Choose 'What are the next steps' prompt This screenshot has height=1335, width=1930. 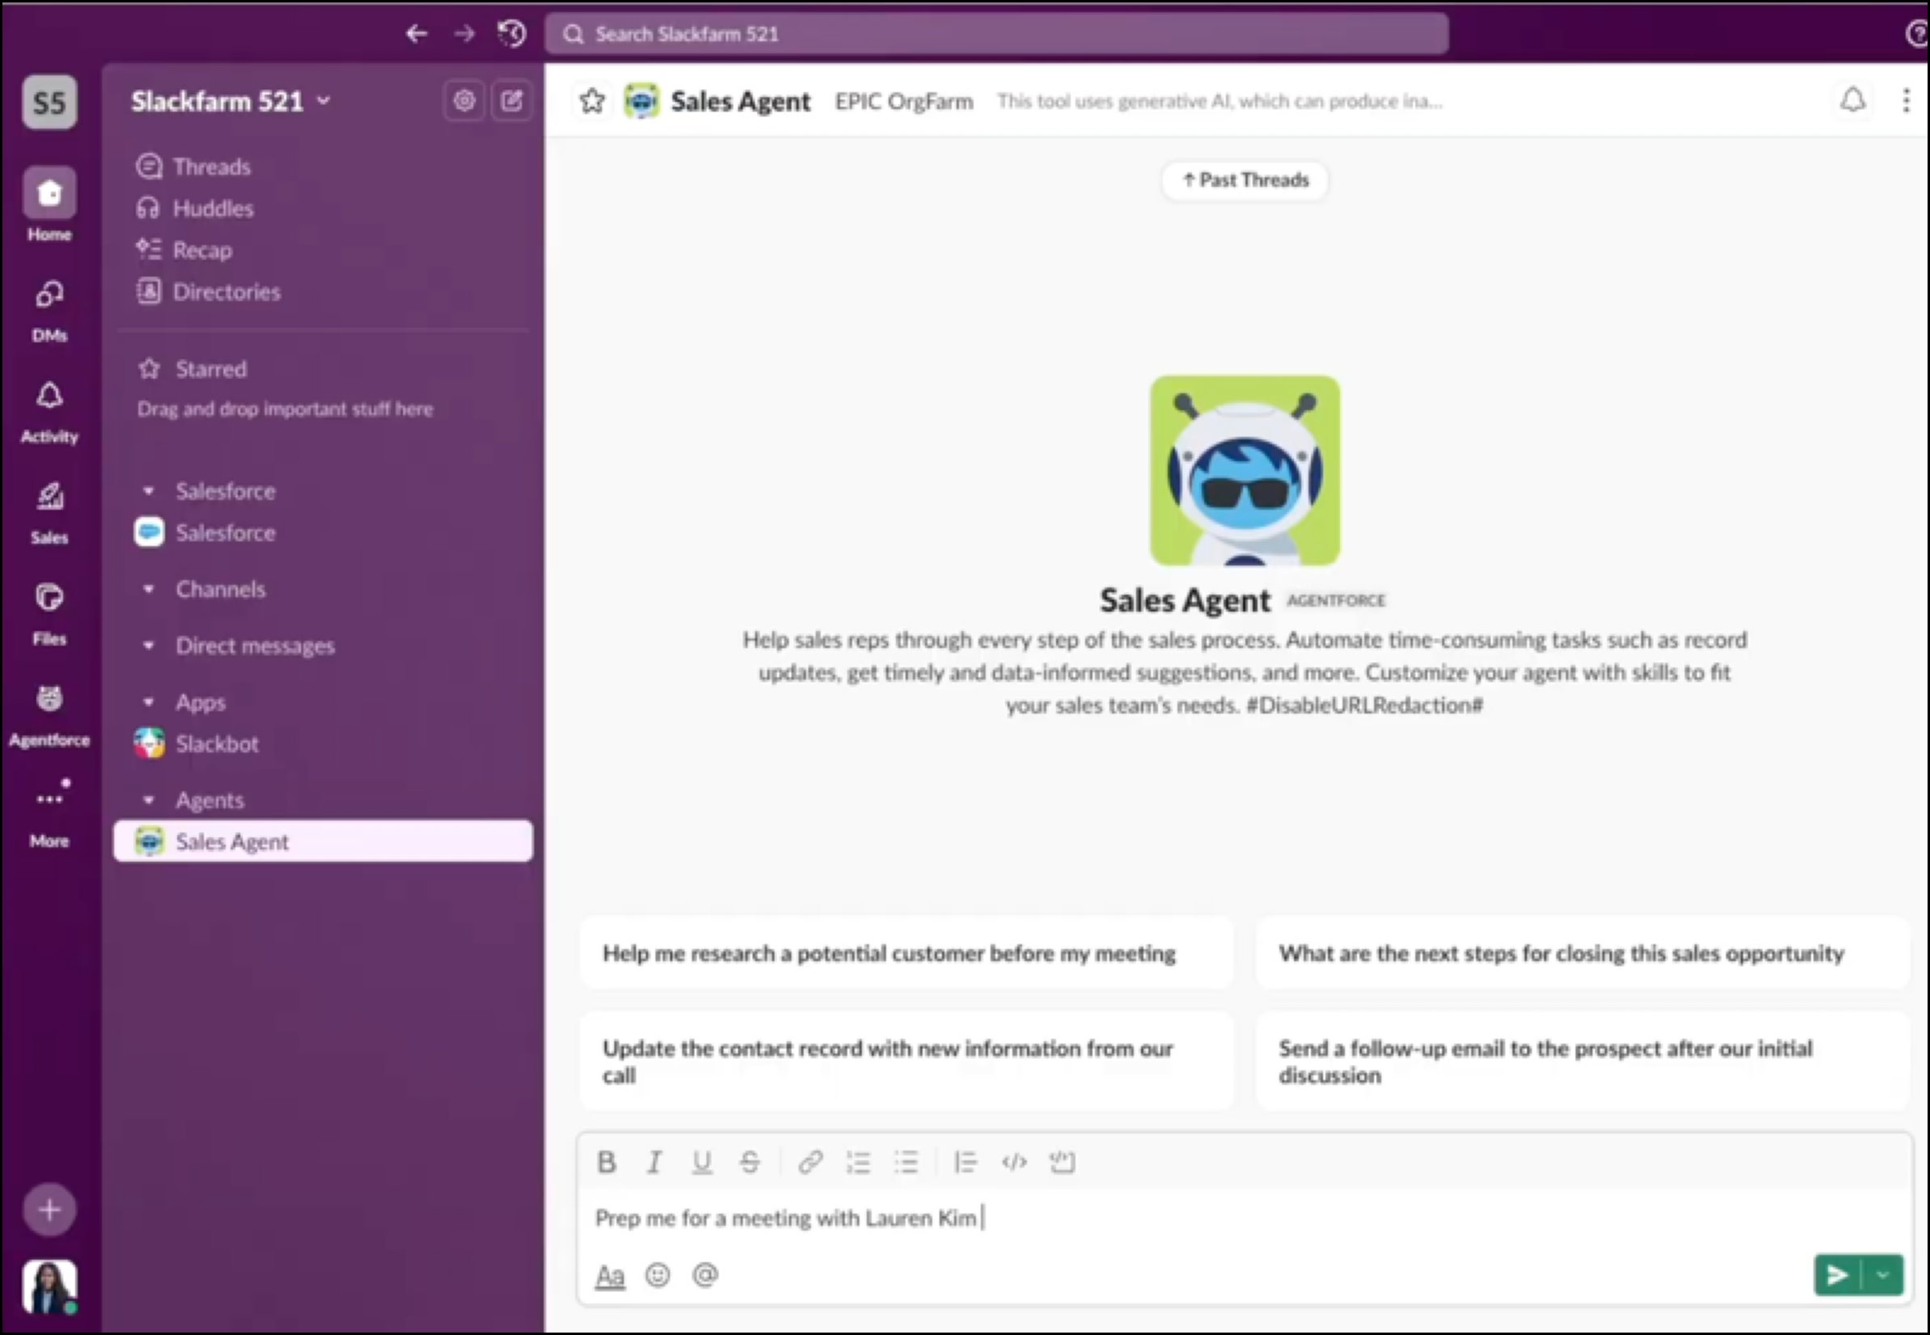pos(1583,953)
